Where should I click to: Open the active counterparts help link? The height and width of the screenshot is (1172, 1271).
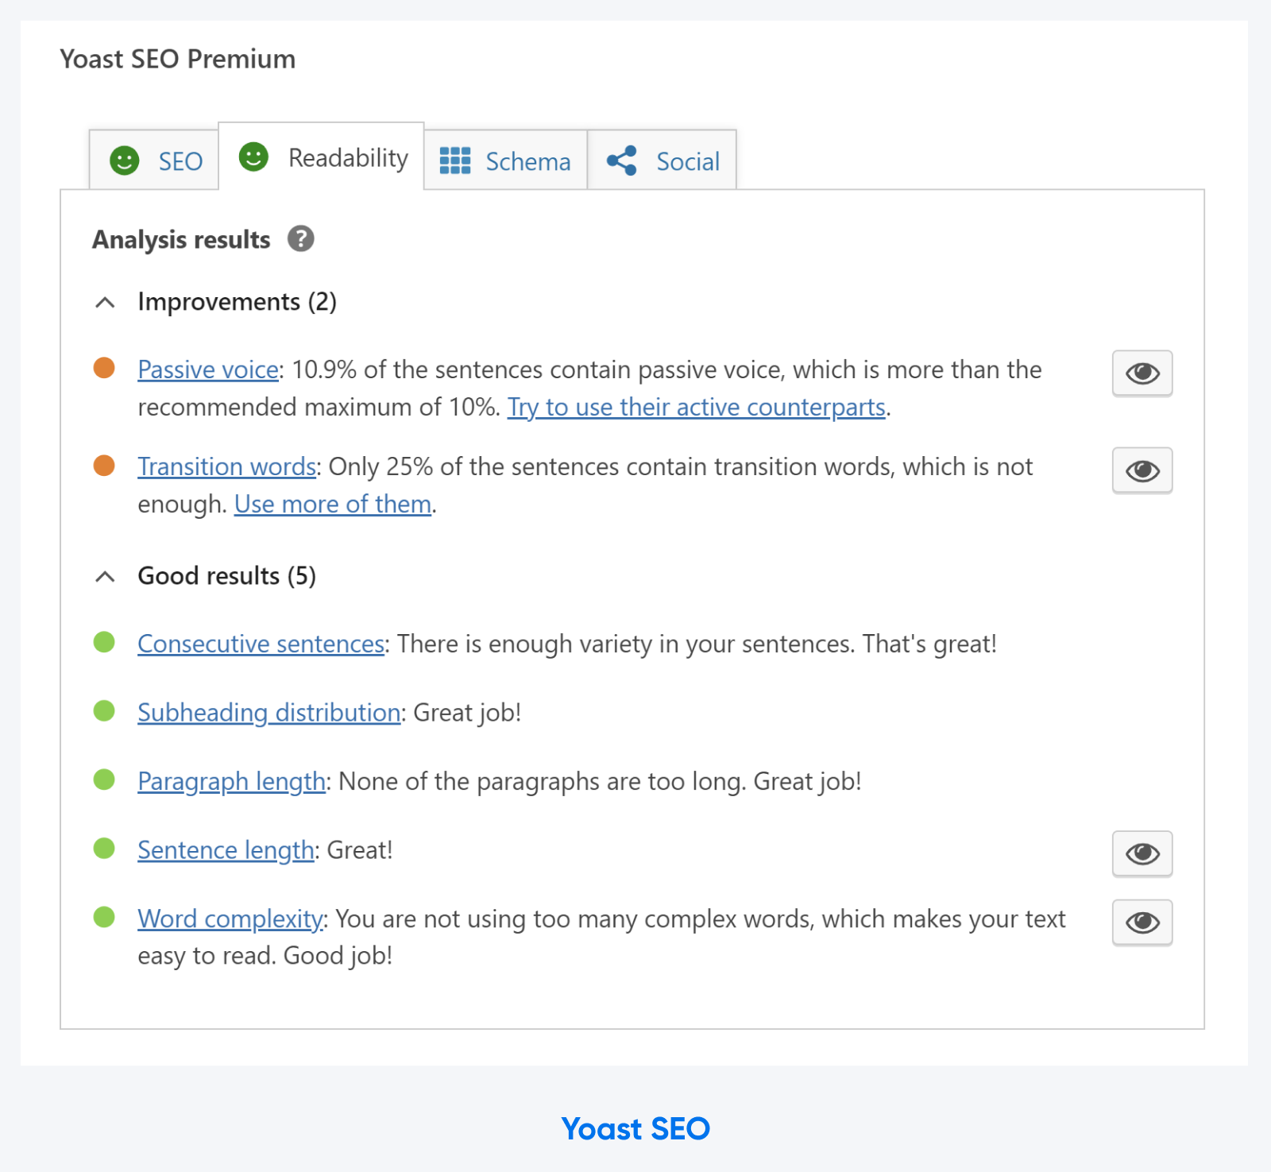697,407
